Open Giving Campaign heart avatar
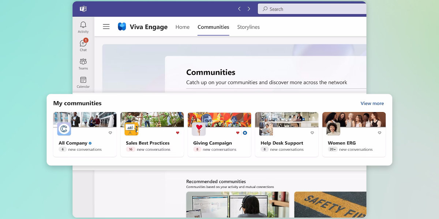Screen dimensions: 439x219 [x=199, y=129]
